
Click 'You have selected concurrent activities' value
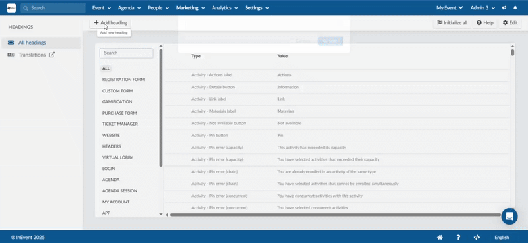312,208
